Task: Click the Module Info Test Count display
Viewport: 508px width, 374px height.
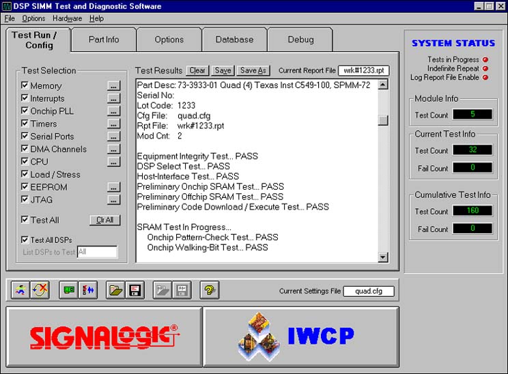Action: pos(472,114)
